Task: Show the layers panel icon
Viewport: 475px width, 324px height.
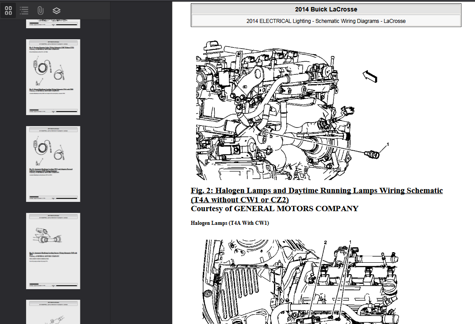Action: [x=57, y=11]
